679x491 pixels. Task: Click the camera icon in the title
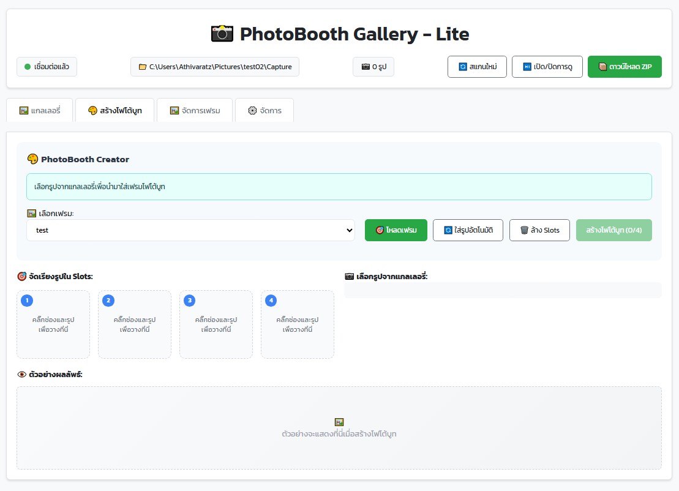(222, 34)
